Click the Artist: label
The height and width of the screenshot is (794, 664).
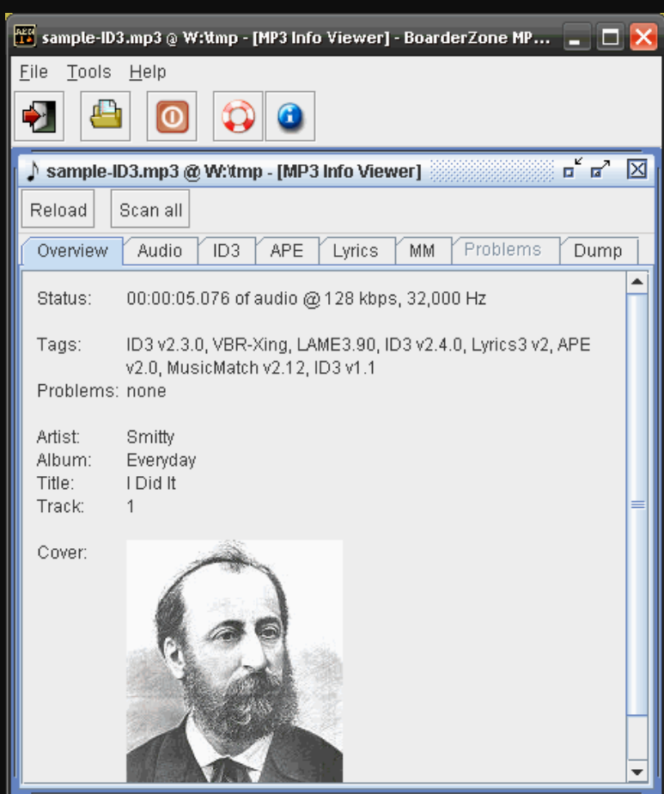pos(58,437)
